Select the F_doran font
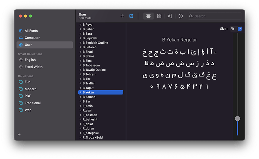The width and height of the screenshot is (259, 159). (88, 128)
